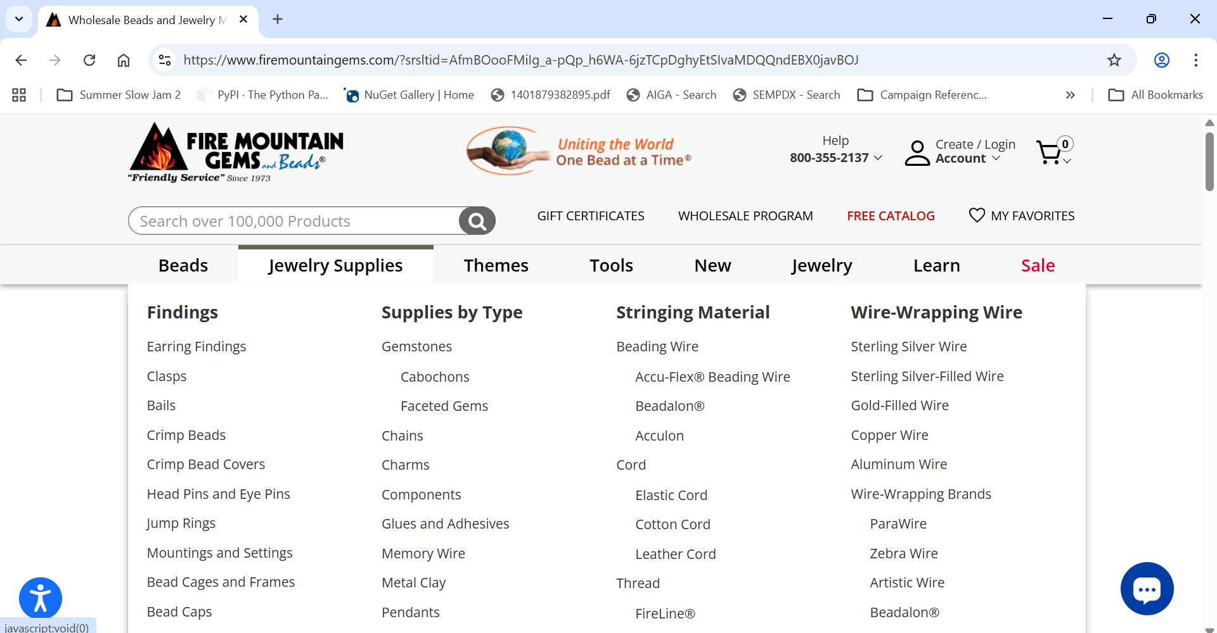Open the Beads navigation menu
The width and height of the screenshot is (1217, 633).
[183, 265]
